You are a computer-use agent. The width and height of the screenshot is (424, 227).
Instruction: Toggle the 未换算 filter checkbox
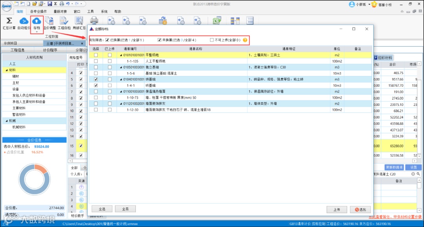pos(159,40)
